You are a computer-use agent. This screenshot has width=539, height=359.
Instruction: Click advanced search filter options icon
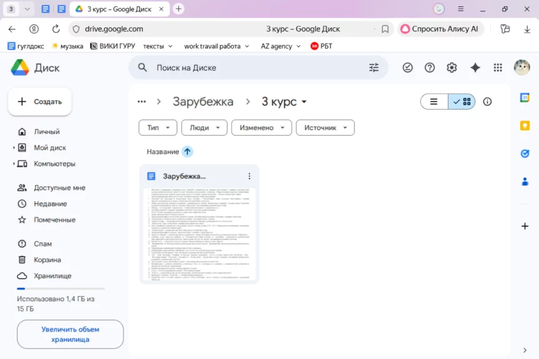pos(374,68)
